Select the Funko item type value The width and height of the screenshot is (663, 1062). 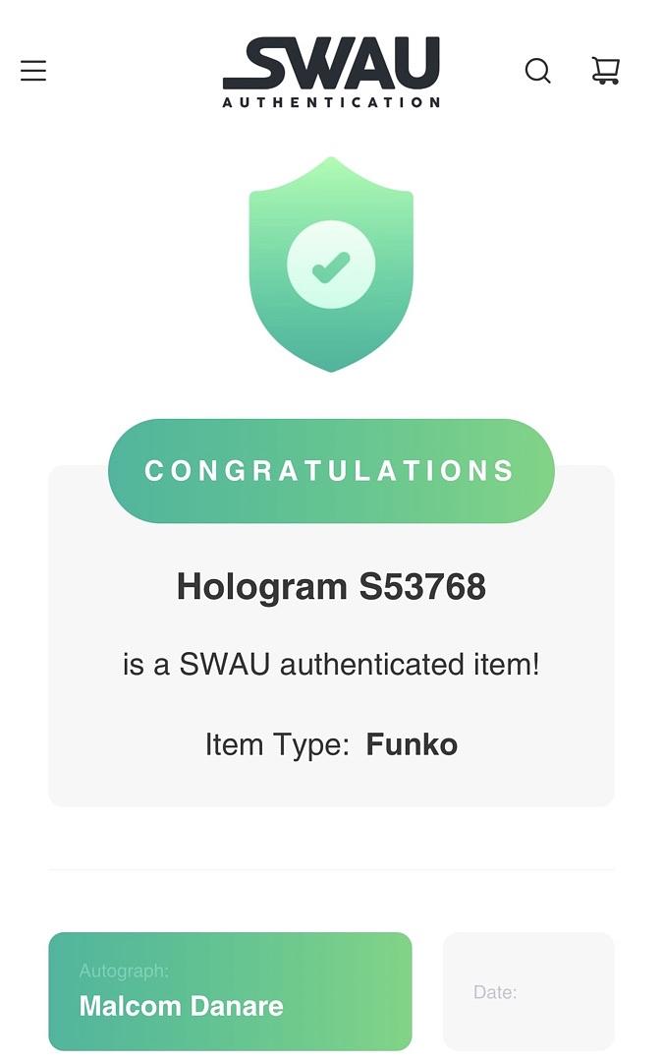pos(412,744)
